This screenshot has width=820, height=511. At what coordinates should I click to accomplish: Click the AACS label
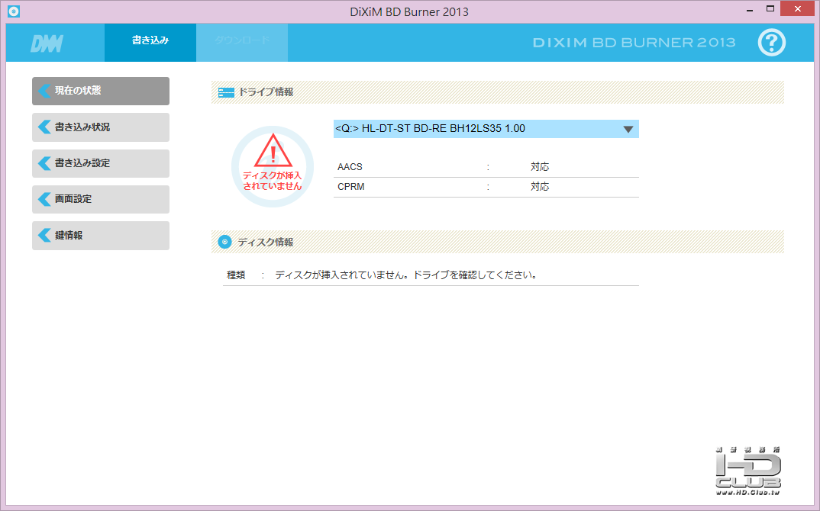click(350, 167)
